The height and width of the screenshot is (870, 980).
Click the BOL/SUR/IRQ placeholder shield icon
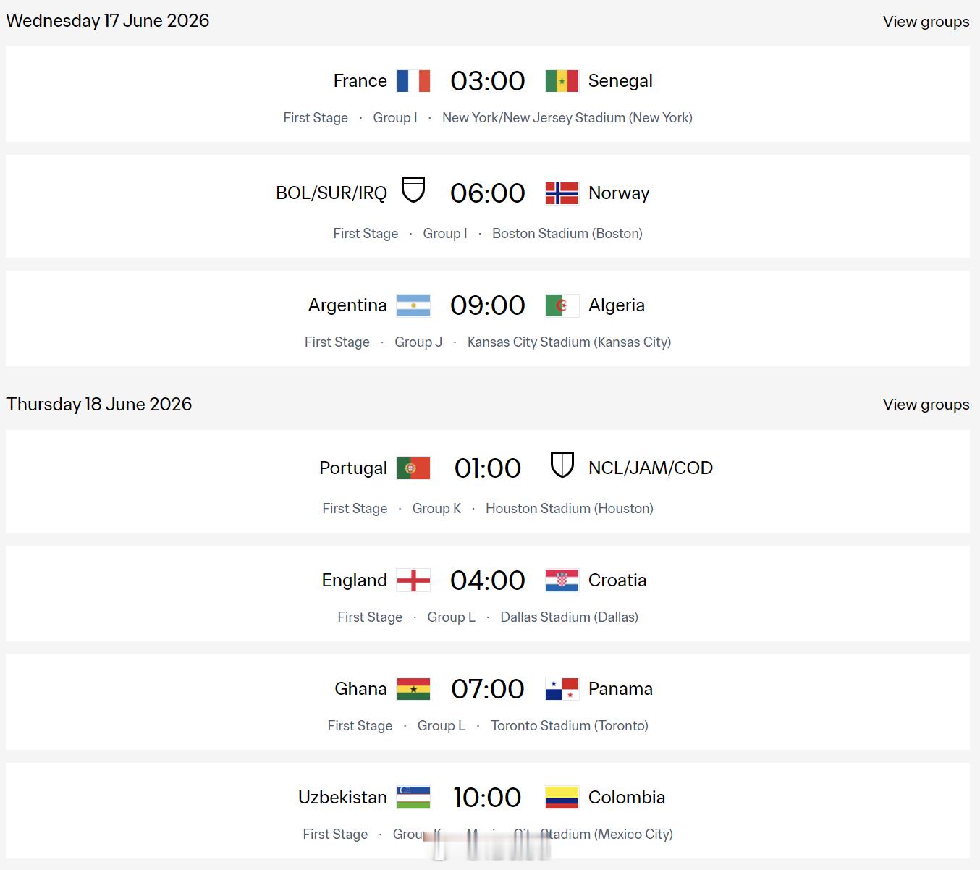coord(413,190)
